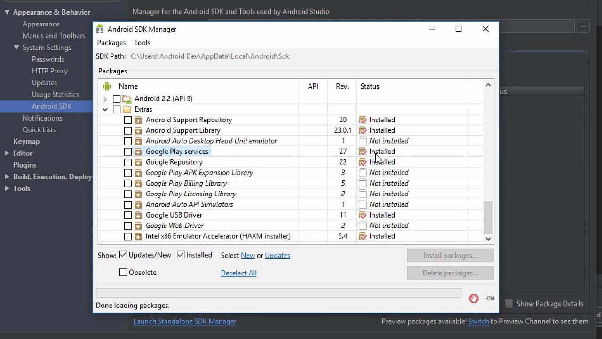Screen dimensions: 602x339
Task: Enable the Obsolete checkbox
Action: (x=123, y=272)
